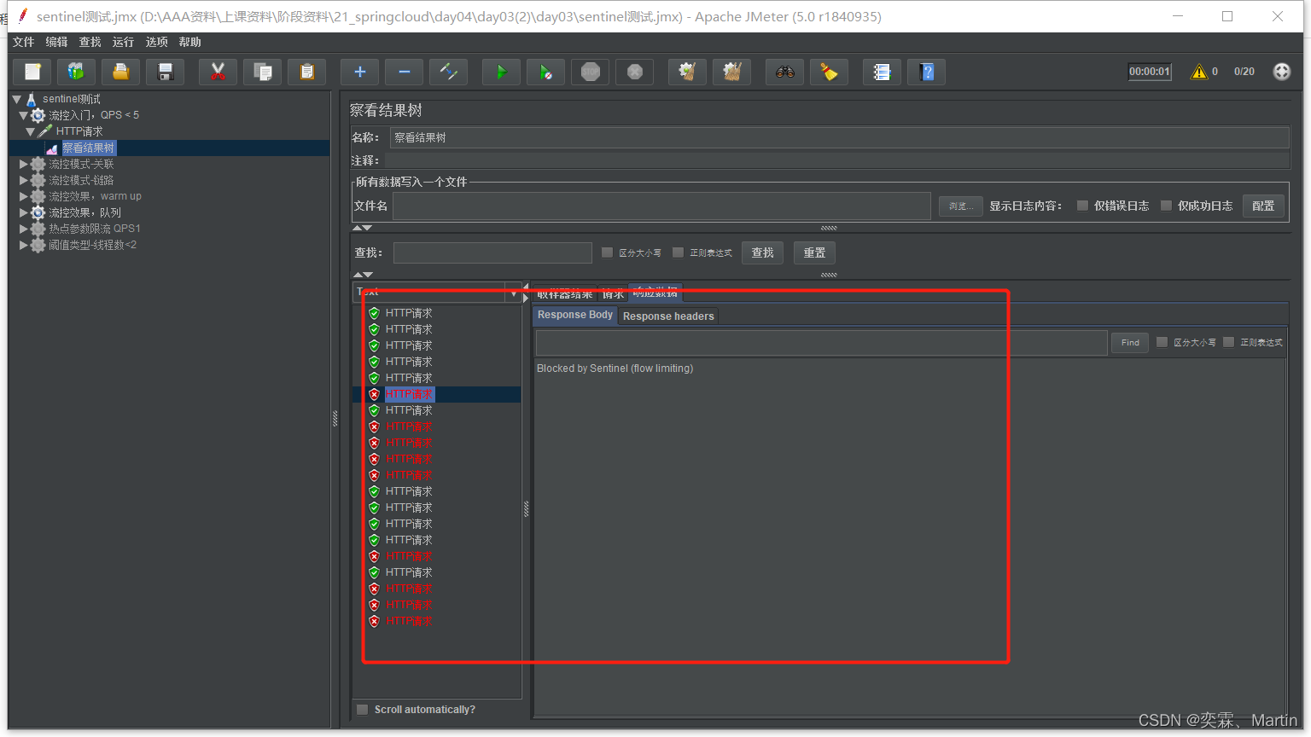This screenshot has width=1311, height=737.
Task: Click the Search binoculars toolbar icon
Action: (x=784, y=73)
